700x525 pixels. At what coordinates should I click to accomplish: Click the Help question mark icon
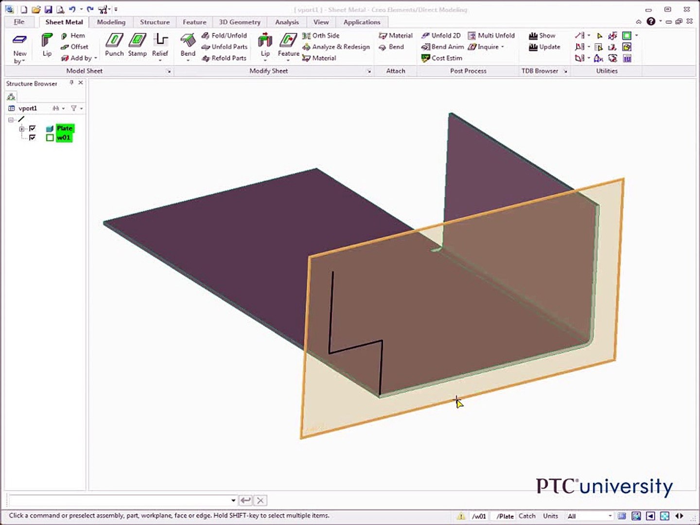(651, 21)
